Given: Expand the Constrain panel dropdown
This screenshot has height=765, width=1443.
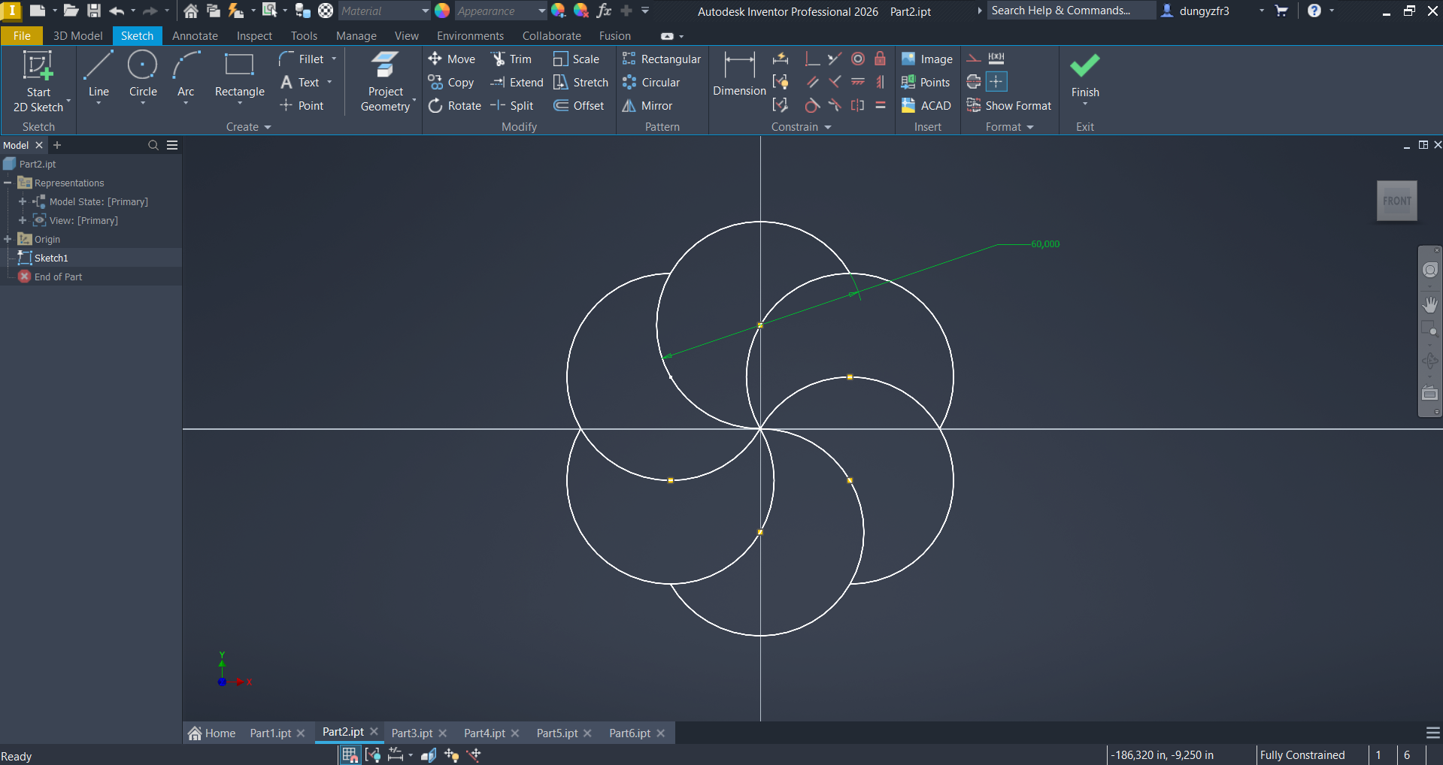Looking at the screenshot, I should pos(827,127).
